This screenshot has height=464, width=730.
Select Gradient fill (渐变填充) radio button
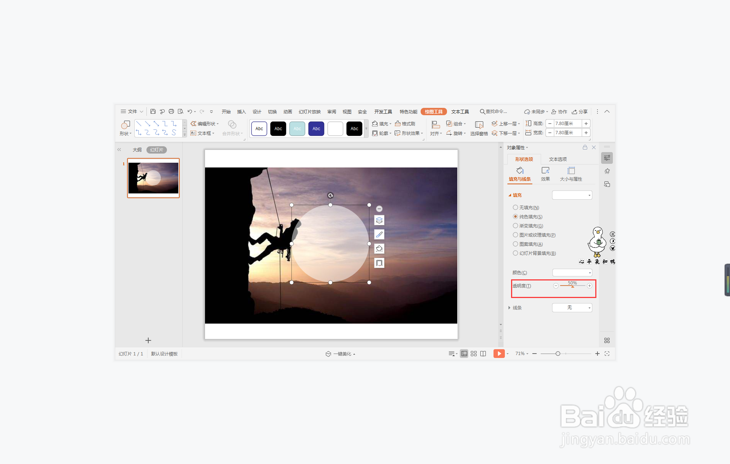515,226
